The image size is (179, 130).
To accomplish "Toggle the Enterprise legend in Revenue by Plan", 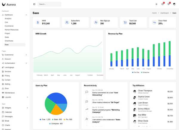I will click(x=145, y=72).
